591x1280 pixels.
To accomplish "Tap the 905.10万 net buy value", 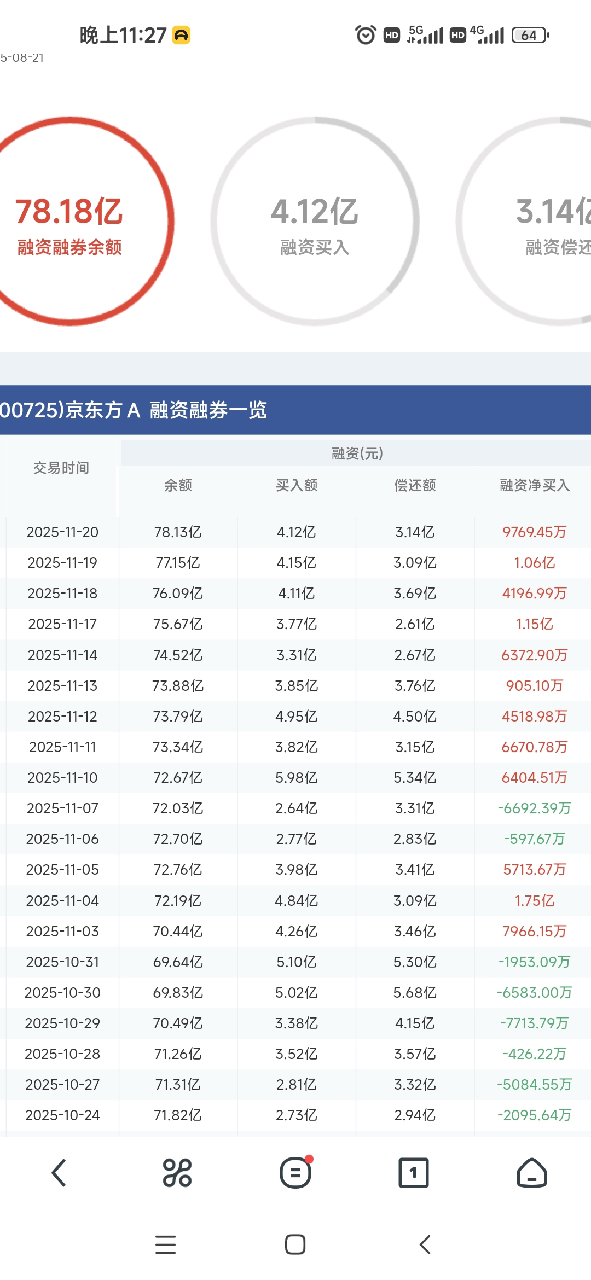I will [x=535, y=686].
